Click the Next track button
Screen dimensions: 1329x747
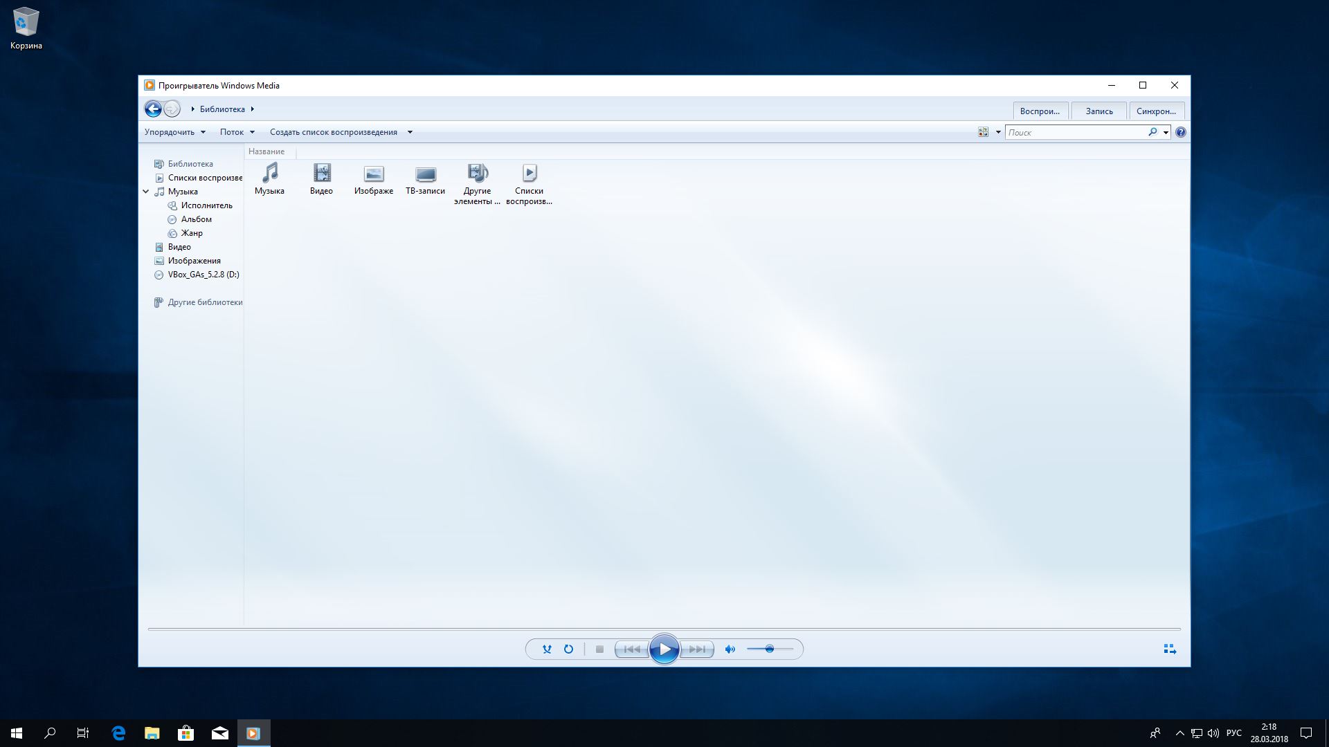pos(697,649)
